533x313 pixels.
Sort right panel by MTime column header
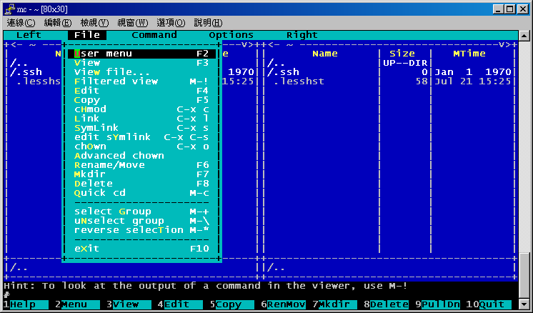(x=469, y=54)
